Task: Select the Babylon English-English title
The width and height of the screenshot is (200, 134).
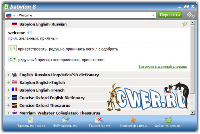Action: 42,82
